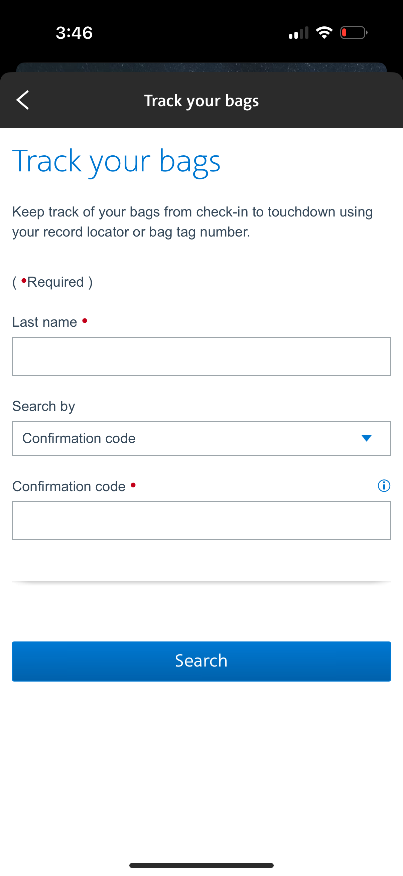This screenshot has width=403, height=876.
Task: Tap the Required legend text
Action: click(53, 282)
